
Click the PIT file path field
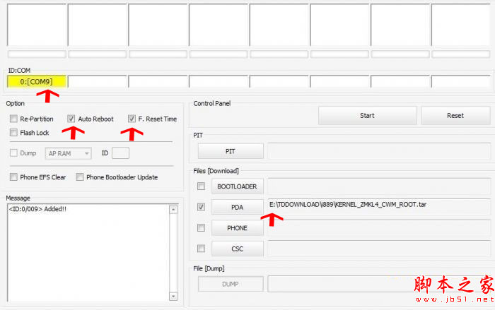[379, 151]
